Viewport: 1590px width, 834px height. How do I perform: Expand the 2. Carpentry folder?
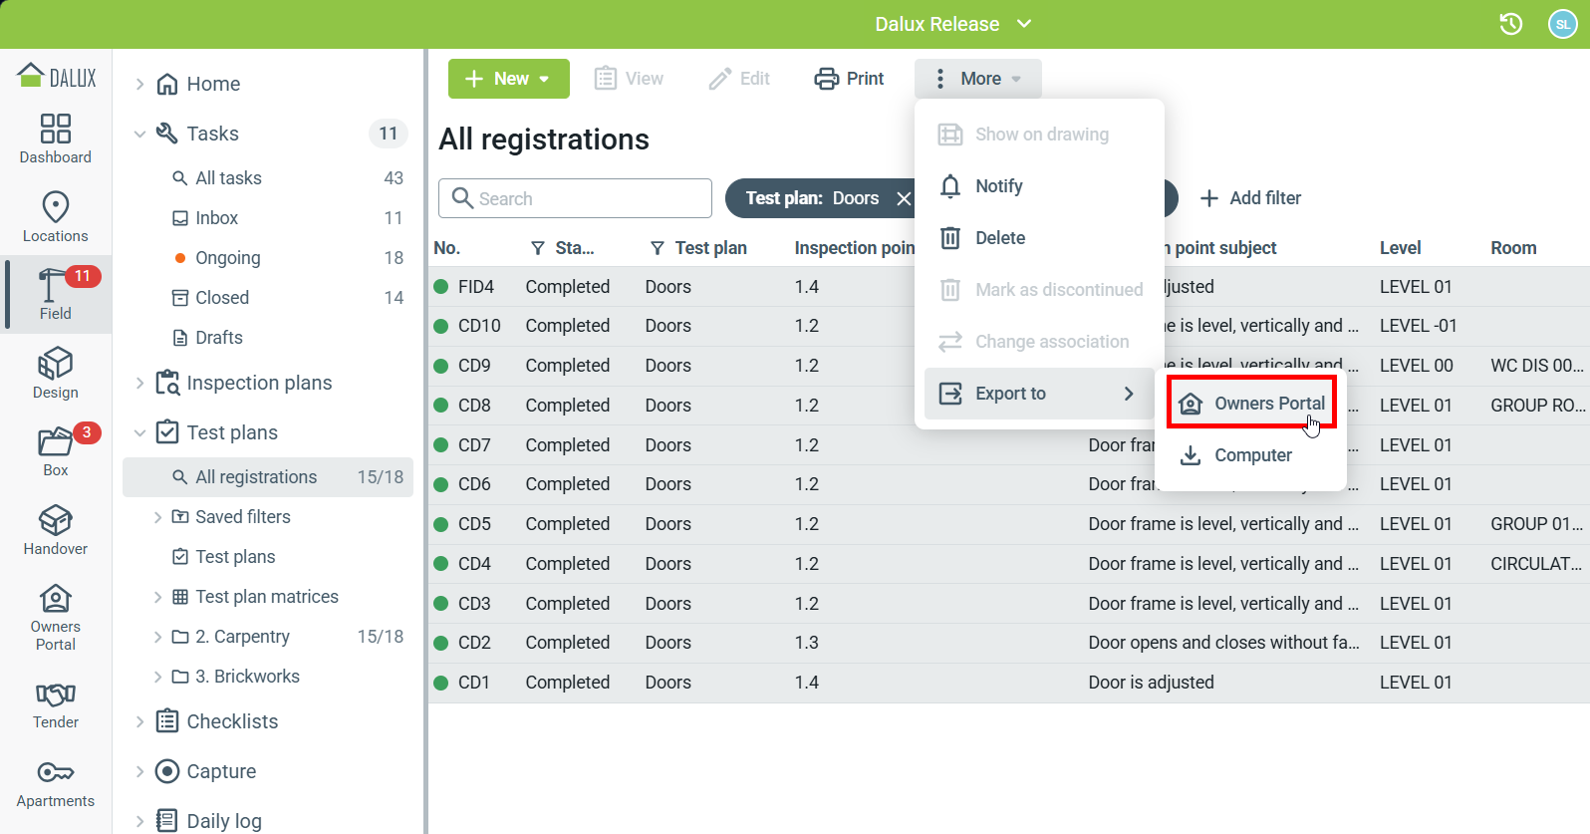(x=157, y=637)
